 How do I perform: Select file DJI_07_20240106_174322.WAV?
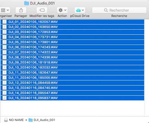pyautogui.click(x=72, y=52)
